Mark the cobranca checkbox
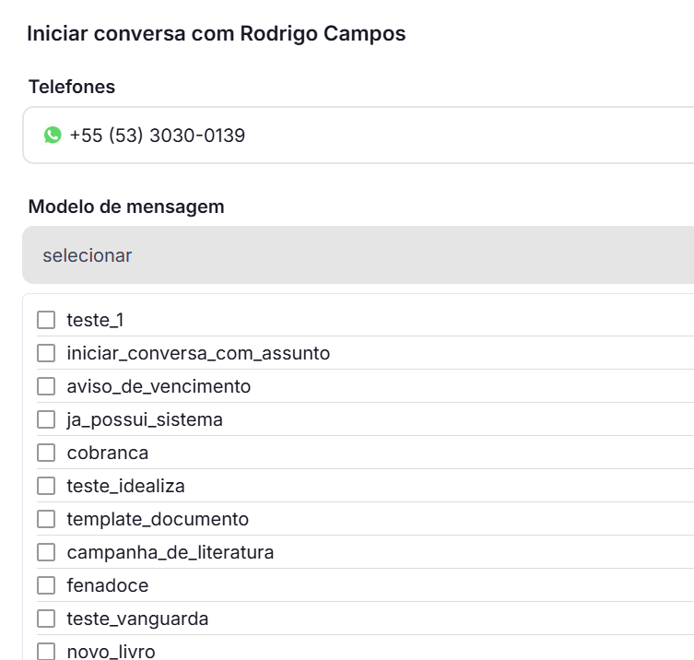 [46, 453]
